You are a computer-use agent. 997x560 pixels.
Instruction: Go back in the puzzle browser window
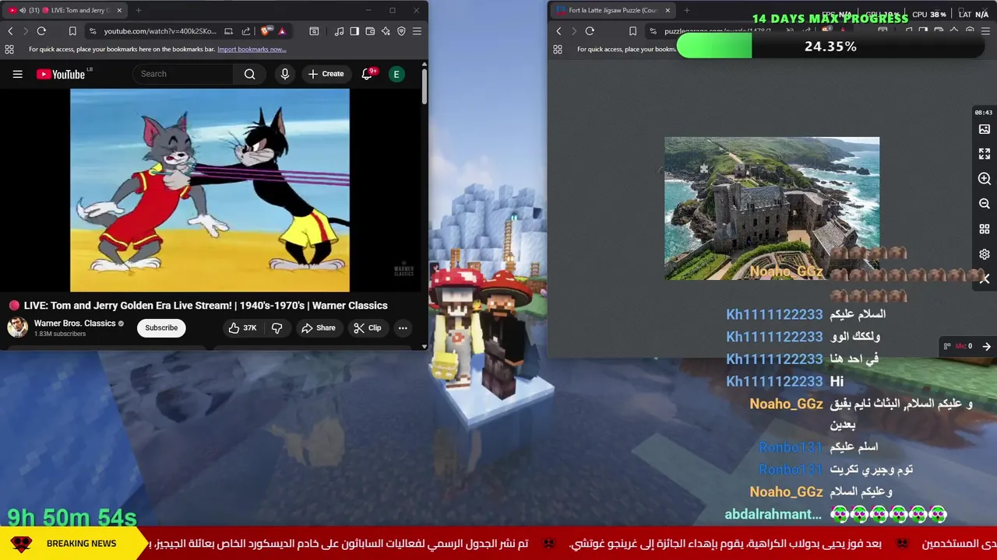(x=558, y=31)
